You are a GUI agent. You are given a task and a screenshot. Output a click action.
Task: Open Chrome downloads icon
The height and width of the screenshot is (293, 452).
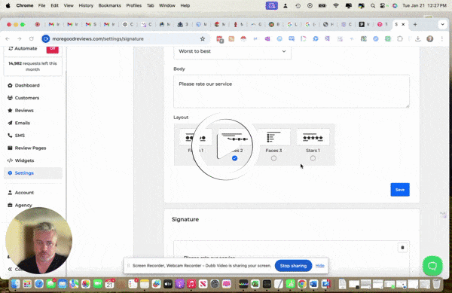[417, 39]
